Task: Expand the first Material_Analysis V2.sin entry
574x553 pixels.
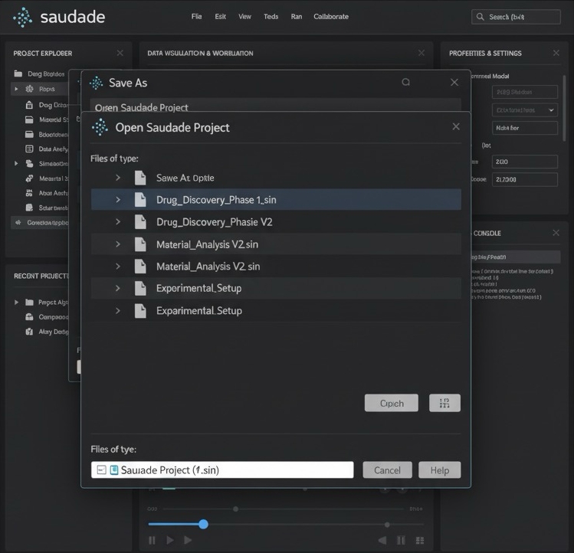Action: click(118, 244)
